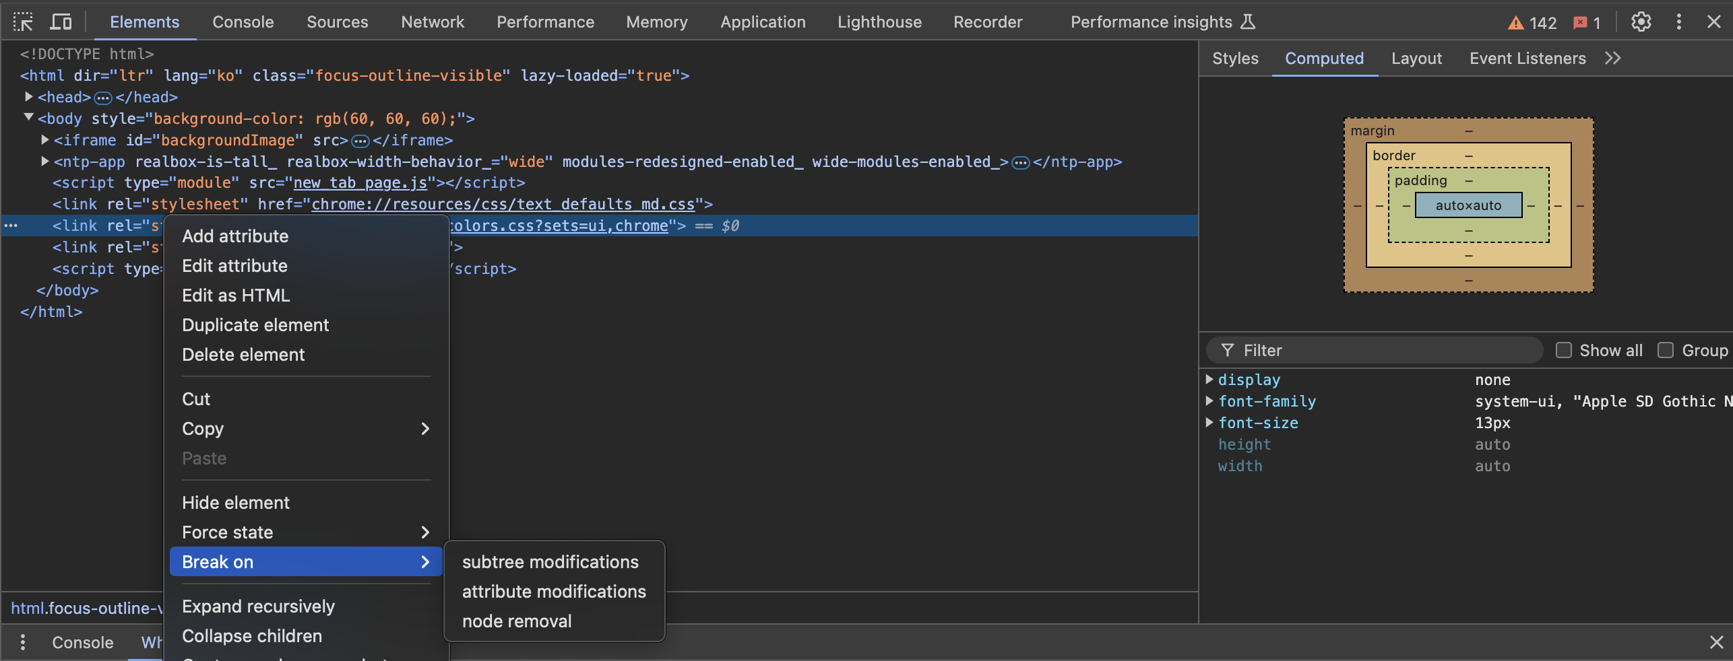The height and width of the screenshot is (661, 1733).
Task: Expand collapsed ntp-app content ellipsis
Action: coord(1021,163)
